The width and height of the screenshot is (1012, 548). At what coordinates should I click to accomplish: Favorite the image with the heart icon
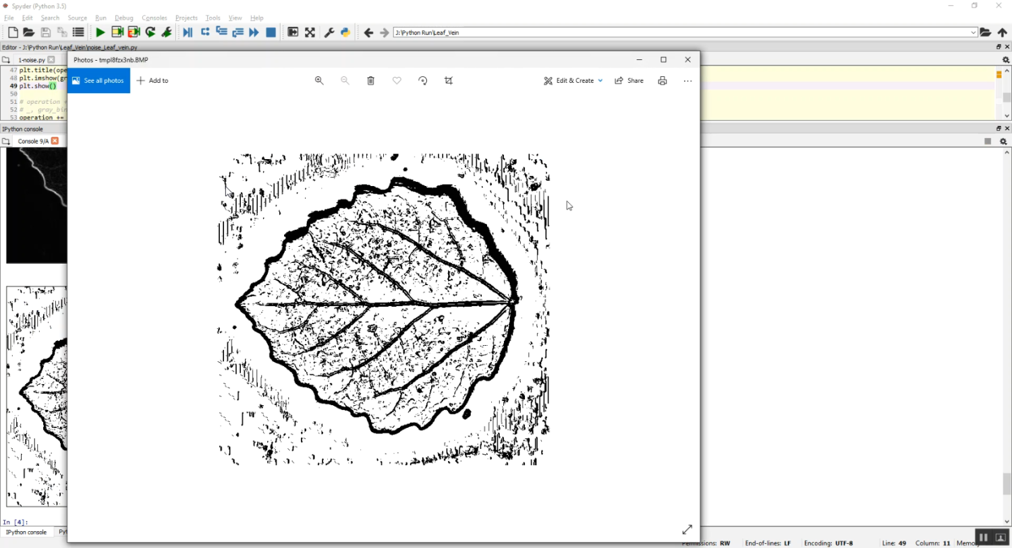[x=397, y=80]
